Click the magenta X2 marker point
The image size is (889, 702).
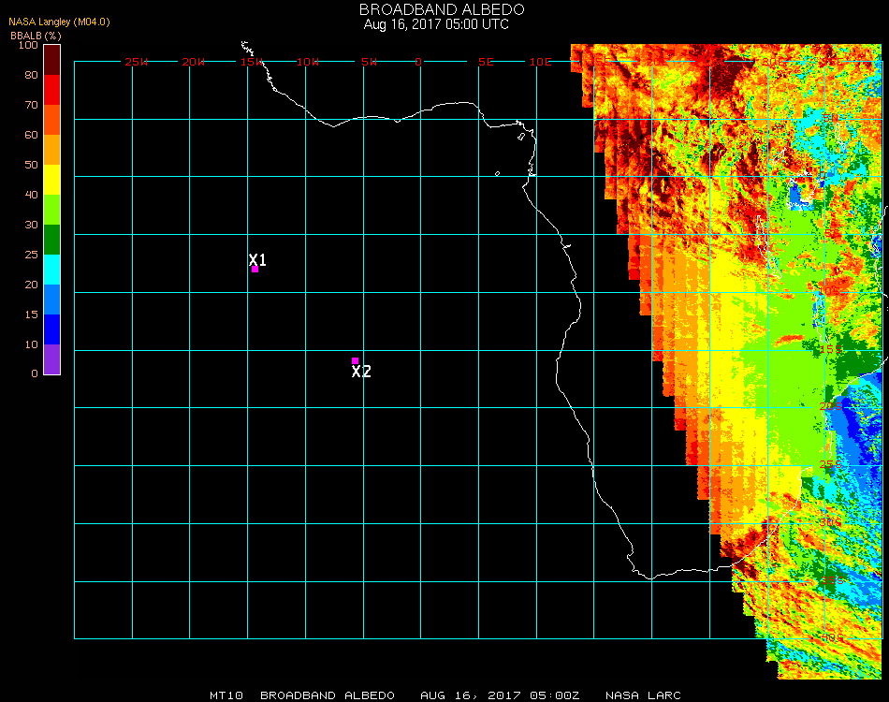[355, 360]
